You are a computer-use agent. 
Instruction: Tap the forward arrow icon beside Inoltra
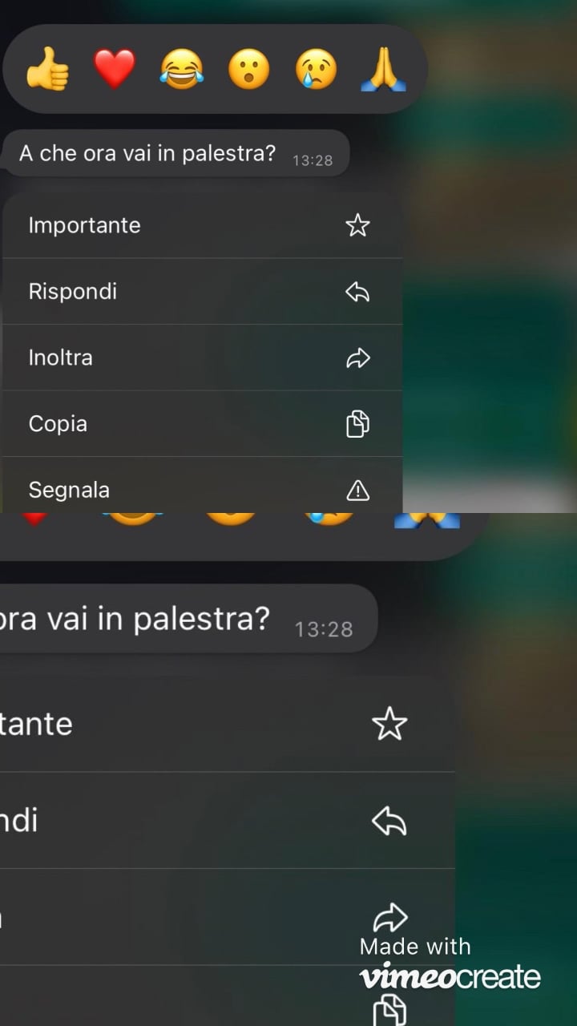[357, 357]
